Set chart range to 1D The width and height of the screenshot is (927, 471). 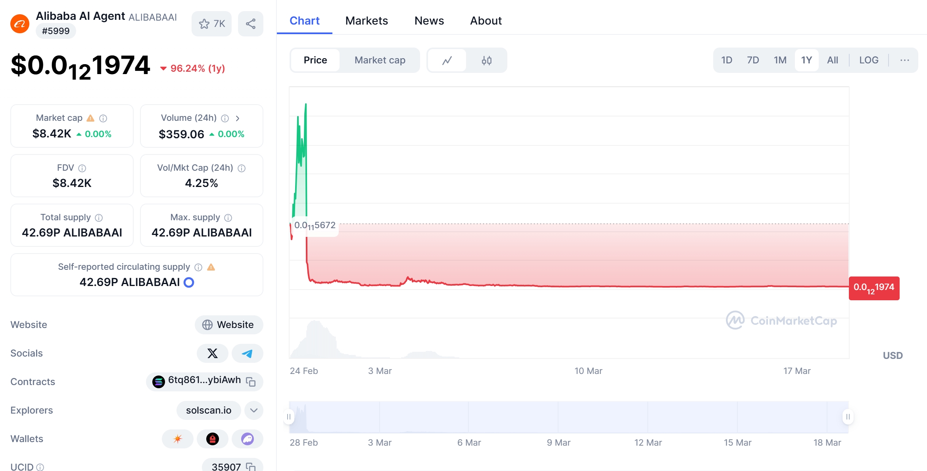pyautogui.click(x=727, y=60)
